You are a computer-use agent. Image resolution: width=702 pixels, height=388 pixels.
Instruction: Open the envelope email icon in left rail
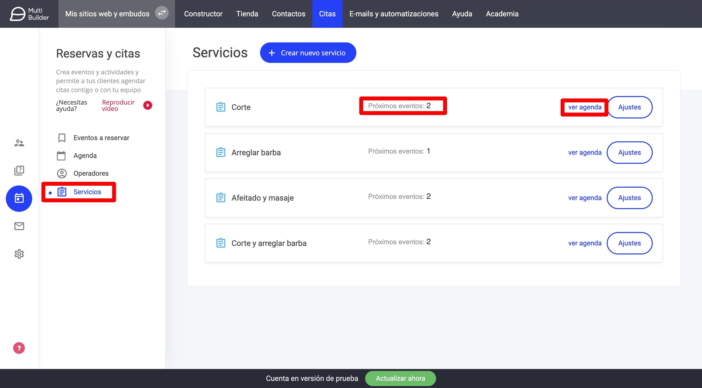(x=19, y=226)
